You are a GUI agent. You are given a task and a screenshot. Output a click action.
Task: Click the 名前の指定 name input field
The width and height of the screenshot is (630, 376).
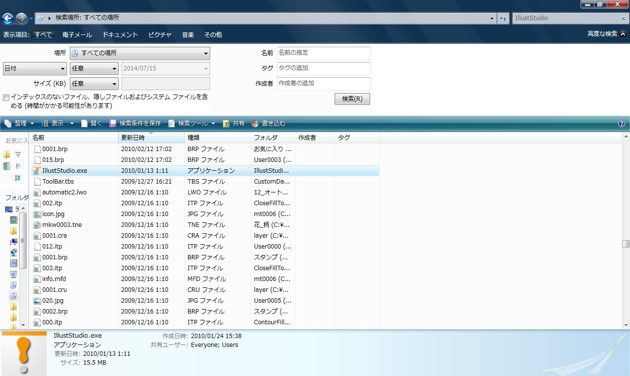pos(323,53)
